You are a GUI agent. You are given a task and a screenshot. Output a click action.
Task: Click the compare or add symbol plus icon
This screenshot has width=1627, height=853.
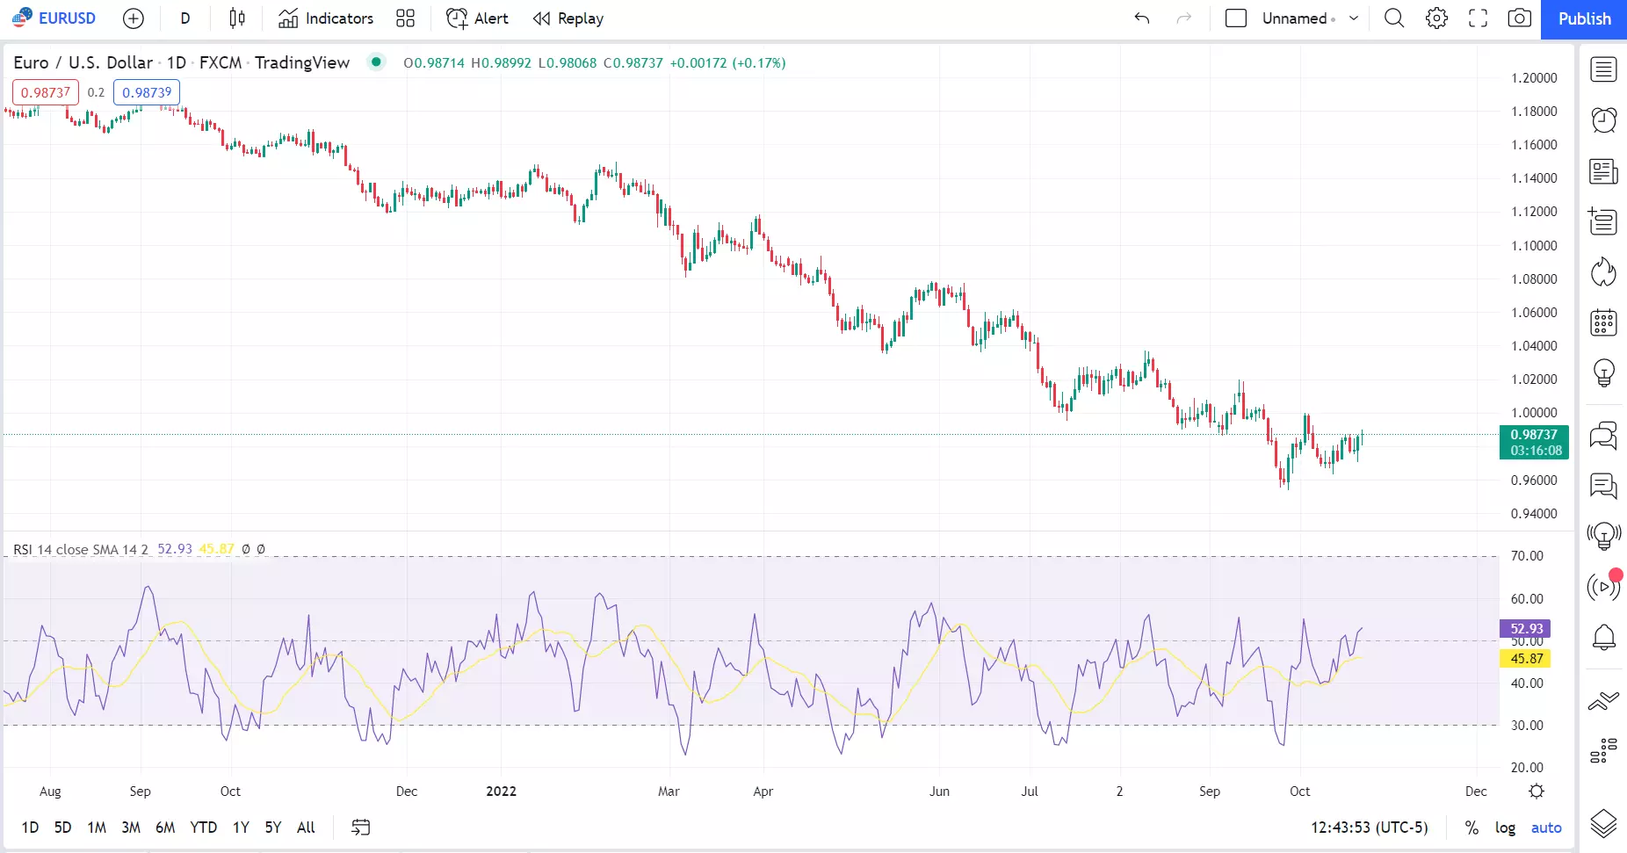point(134,18)
